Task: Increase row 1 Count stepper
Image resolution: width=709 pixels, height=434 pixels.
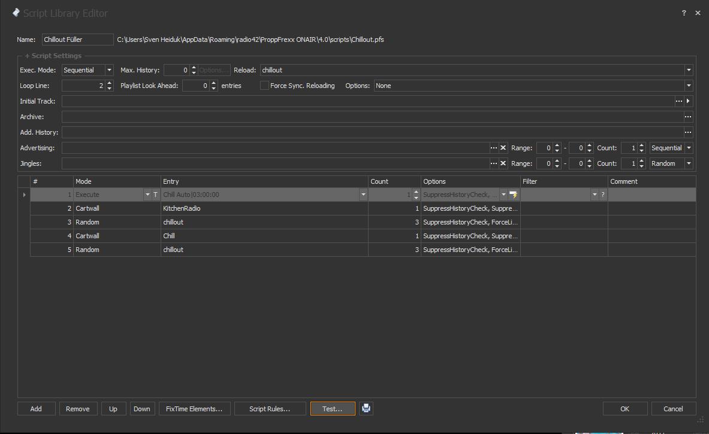Action: point(416,192)
